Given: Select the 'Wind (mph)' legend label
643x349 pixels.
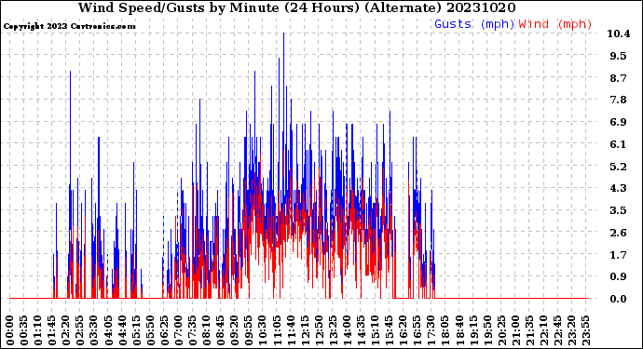Looking at the screenshot, I should [555, 24].
